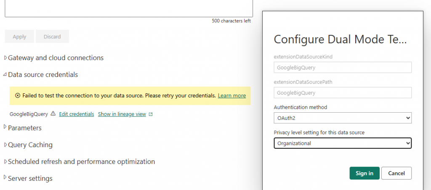The height and width of the screenshot is (190, 431).
Task: Click the extensionDataSourcePath text field
Action: click(x=342, y=92)
